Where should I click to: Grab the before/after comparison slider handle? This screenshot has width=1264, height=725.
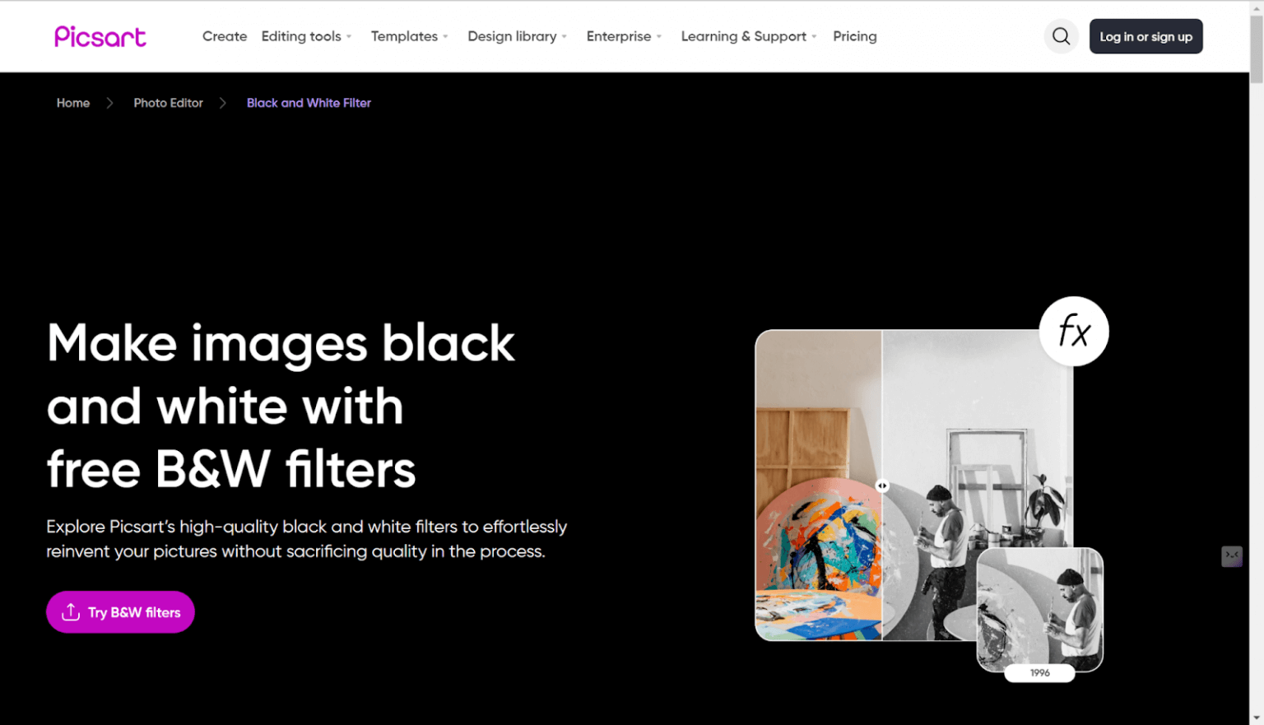pyautogui.click(x=882, y=486)
